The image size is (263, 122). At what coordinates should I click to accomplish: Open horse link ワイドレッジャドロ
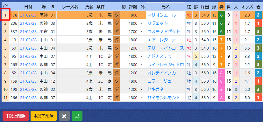pos(166,64)
